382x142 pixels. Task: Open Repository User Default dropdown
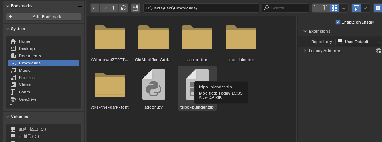[x=359, y=42]
